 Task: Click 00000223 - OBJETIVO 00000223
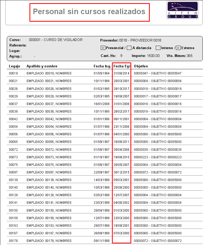coord(158,157)
